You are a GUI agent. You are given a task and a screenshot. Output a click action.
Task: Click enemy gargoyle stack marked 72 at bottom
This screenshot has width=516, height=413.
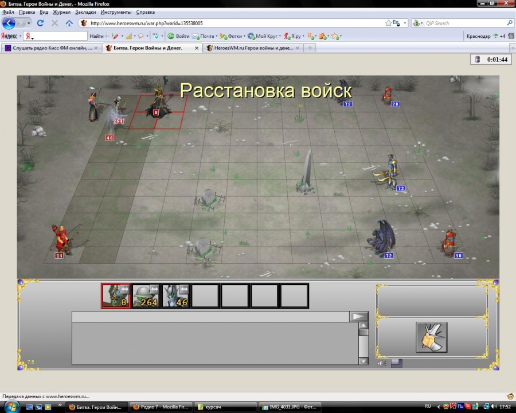(382, 239)
